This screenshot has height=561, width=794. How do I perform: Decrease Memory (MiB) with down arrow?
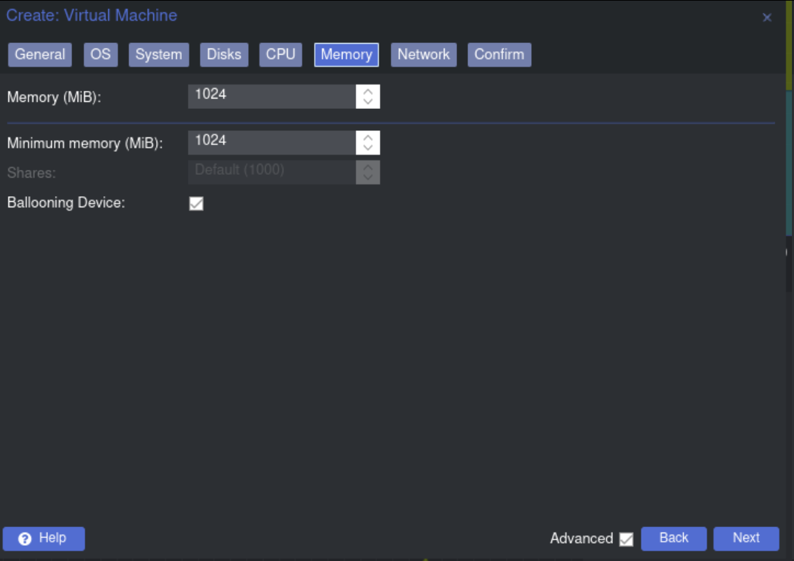click(368, 102)
